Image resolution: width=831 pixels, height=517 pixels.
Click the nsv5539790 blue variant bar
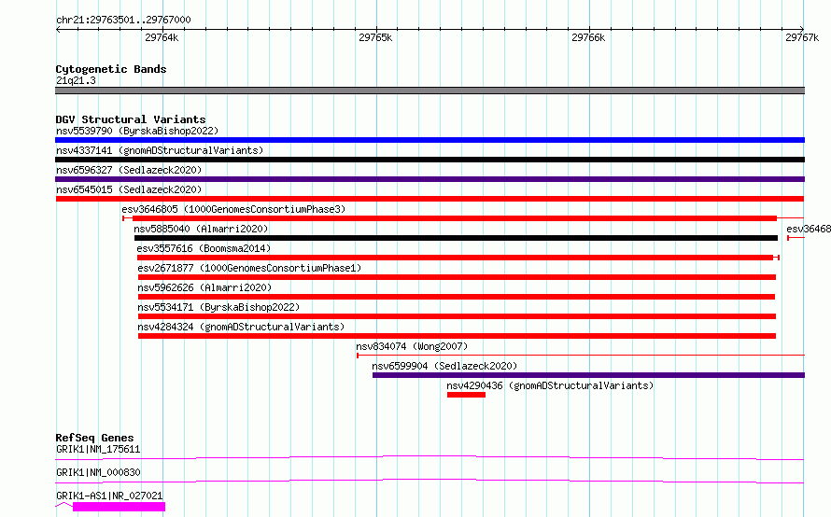tap(430, 140)
